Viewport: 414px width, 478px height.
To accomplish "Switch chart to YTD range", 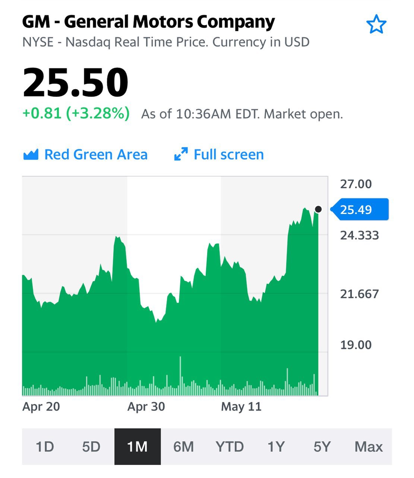I will click(230, 447).
